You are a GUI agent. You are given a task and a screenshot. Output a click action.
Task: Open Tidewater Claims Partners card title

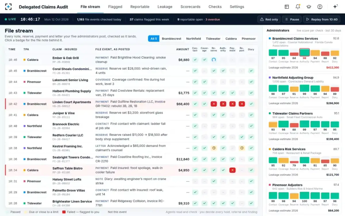pyautogui.click(x=292, y=113)
